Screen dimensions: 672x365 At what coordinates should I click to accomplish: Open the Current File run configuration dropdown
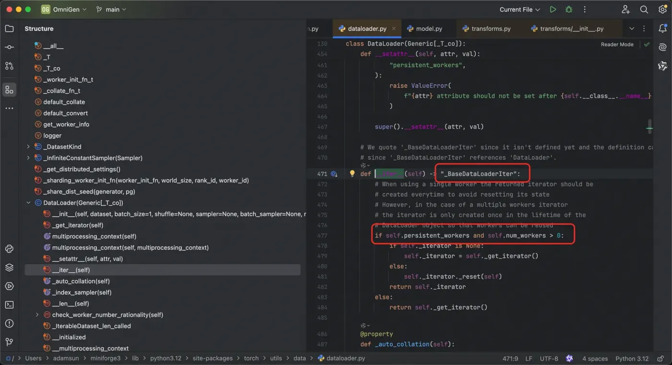(x=520, y=10)
